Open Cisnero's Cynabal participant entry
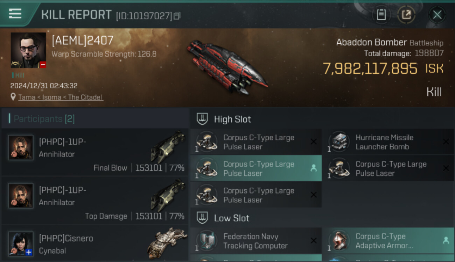The width and height of the screenshot is (455, 262). [x=95, y=243]
